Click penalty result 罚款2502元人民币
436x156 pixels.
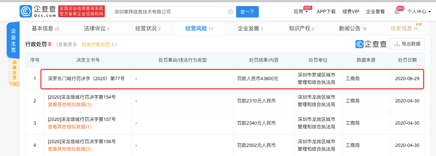pos(256,145)
